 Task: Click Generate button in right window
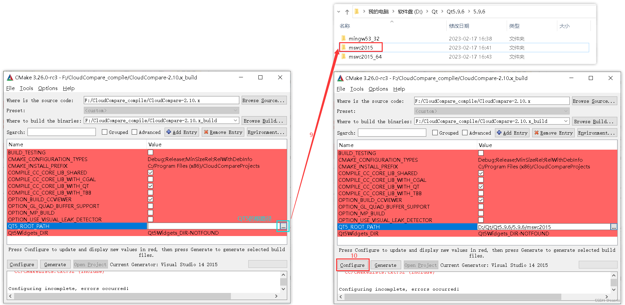(385, 265)
